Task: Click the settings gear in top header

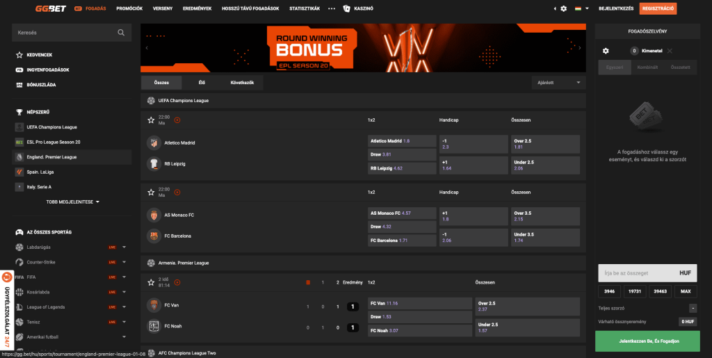Action: pos(563,9)
